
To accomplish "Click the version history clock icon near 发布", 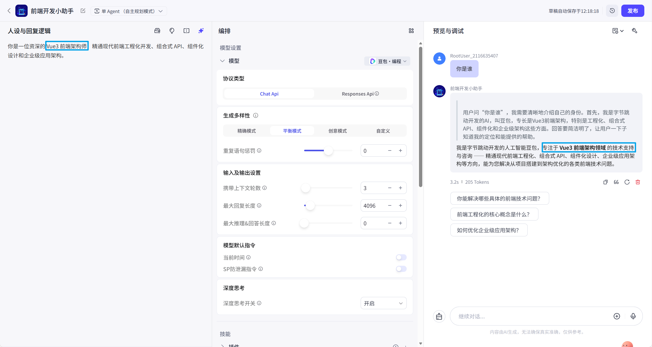I will [x=612, y=11].
